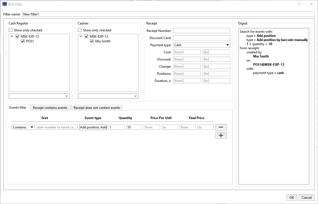Click the Receipt Number input field
The image size is (318, 204).
(x=202, y=31)
